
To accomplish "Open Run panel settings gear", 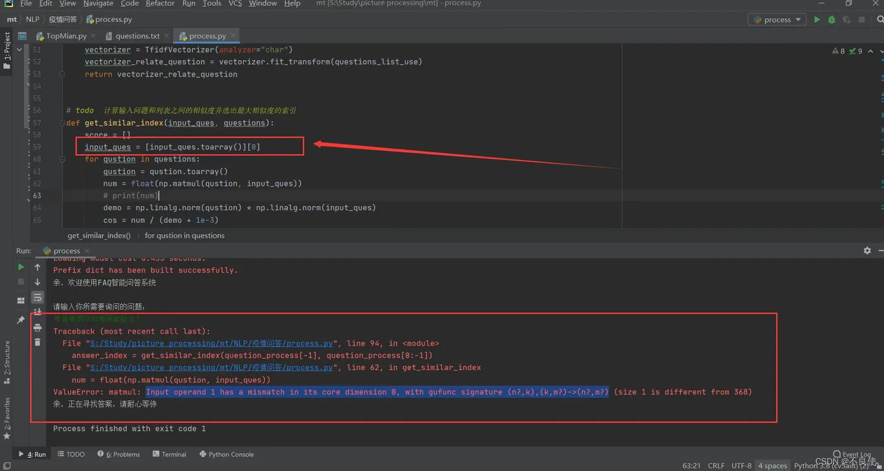I will pyautogui.click(x=867, y=251).
